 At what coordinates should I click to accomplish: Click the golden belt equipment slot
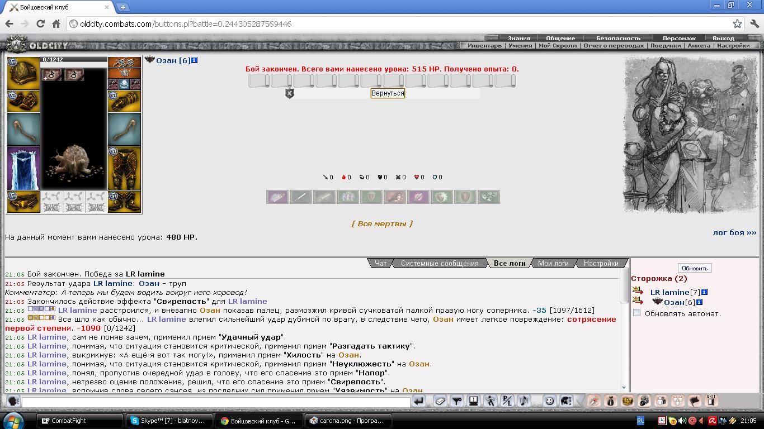pos(23,202)
